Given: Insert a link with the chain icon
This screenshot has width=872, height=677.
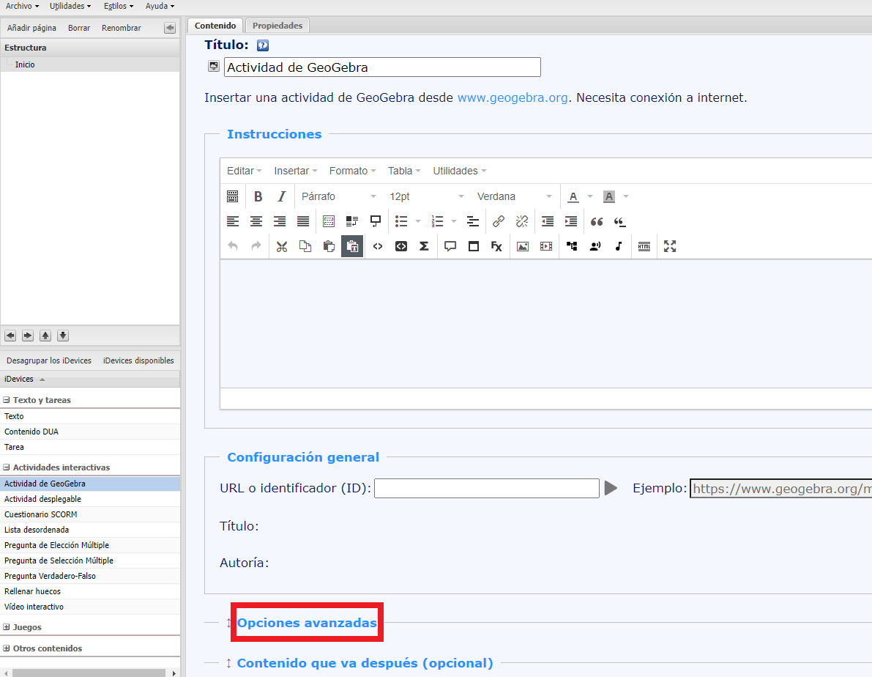Looking at the screenshot, I should coord(499,221).
